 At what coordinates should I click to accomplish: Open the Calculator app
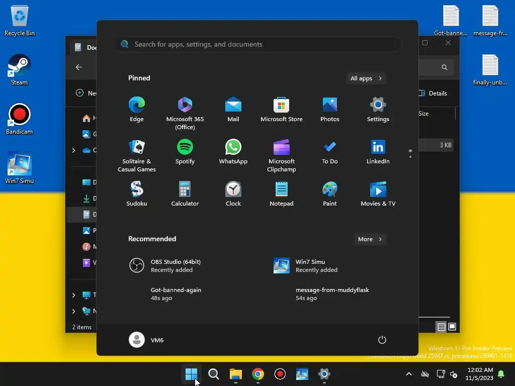pyautogui.click(x=185, y=195)
